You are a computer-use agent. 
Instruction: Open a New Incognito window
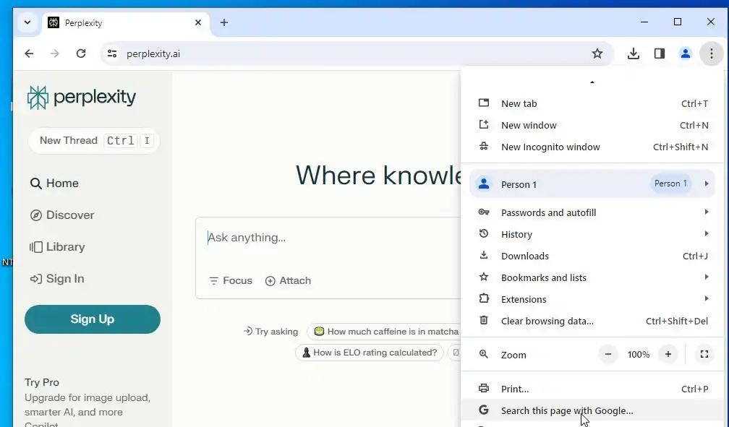592,147
